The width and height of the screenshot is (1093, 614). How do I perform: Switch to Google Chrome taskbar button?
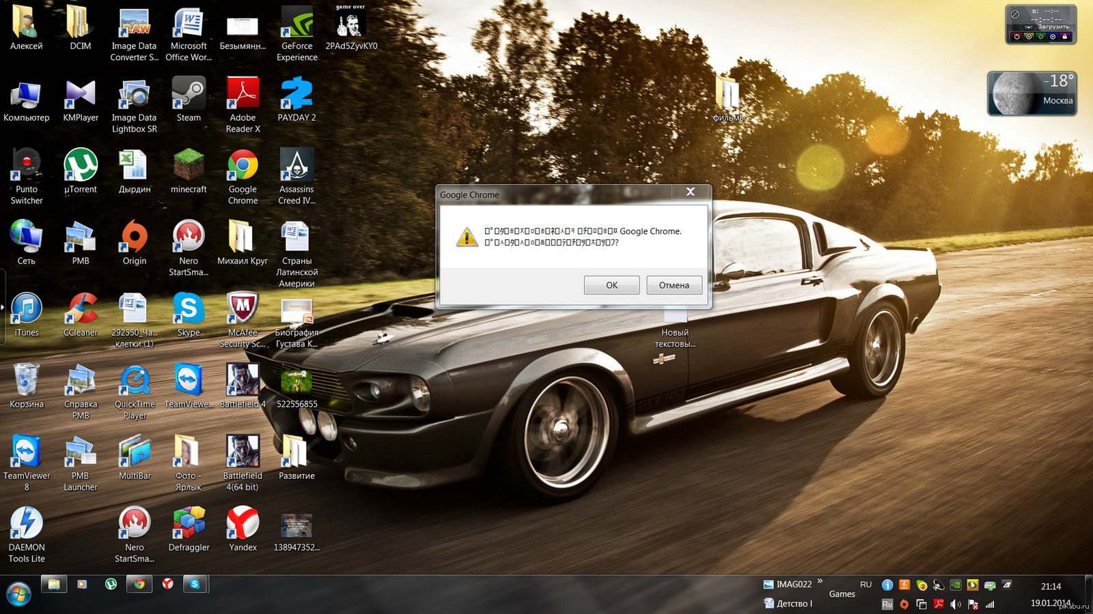click(139, 584)
